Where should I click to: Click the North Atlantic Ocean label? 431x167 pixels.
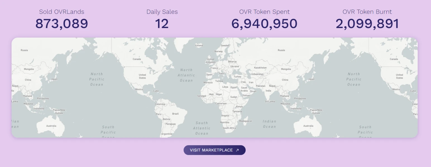[x=186, y=75]
